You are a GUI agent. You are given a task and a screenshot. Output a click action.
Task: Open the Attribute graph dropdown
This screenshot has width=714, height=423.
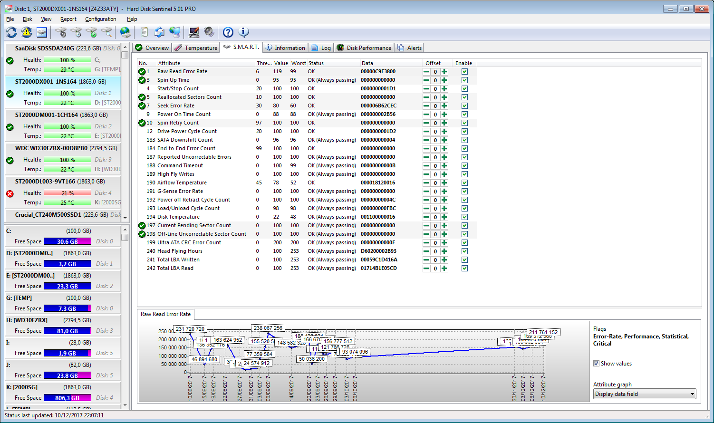(x=645, y=394)
